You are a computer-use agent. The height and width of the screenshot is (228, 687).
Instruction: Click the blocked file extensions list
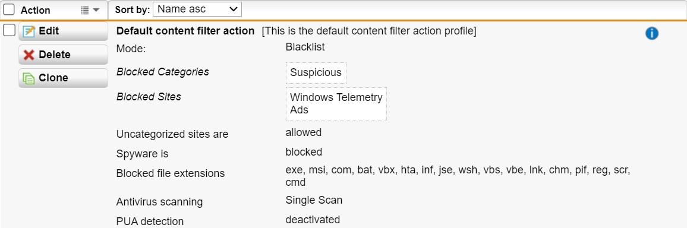[458, 176]
